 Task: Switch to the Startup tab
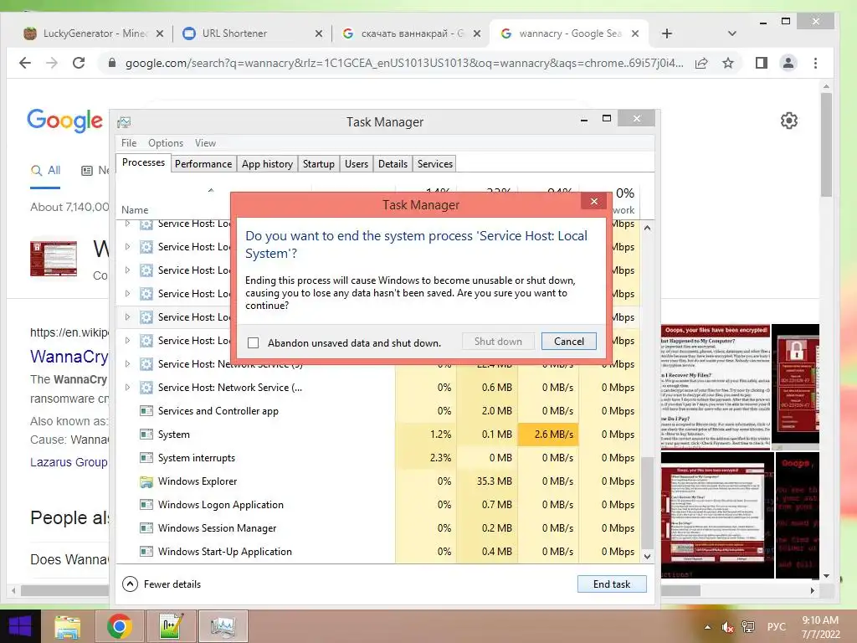[319, 164]
